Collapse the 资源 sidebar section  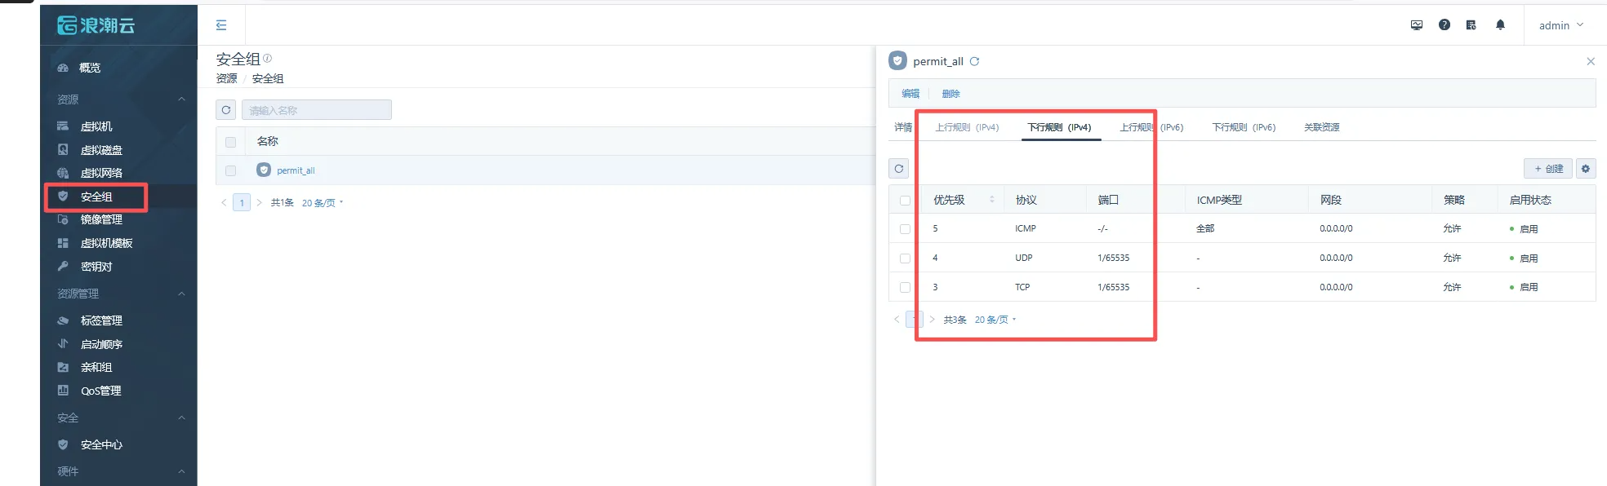pos(182,99)
